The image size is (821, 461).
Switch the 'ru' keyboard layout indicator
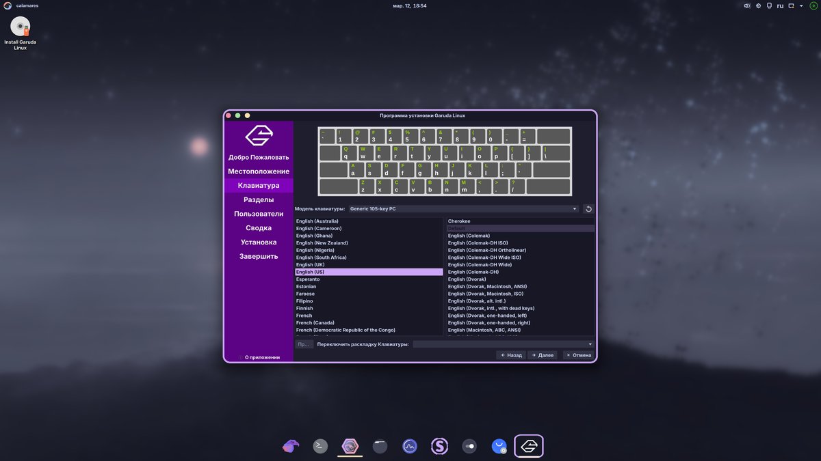click(780, 5)
